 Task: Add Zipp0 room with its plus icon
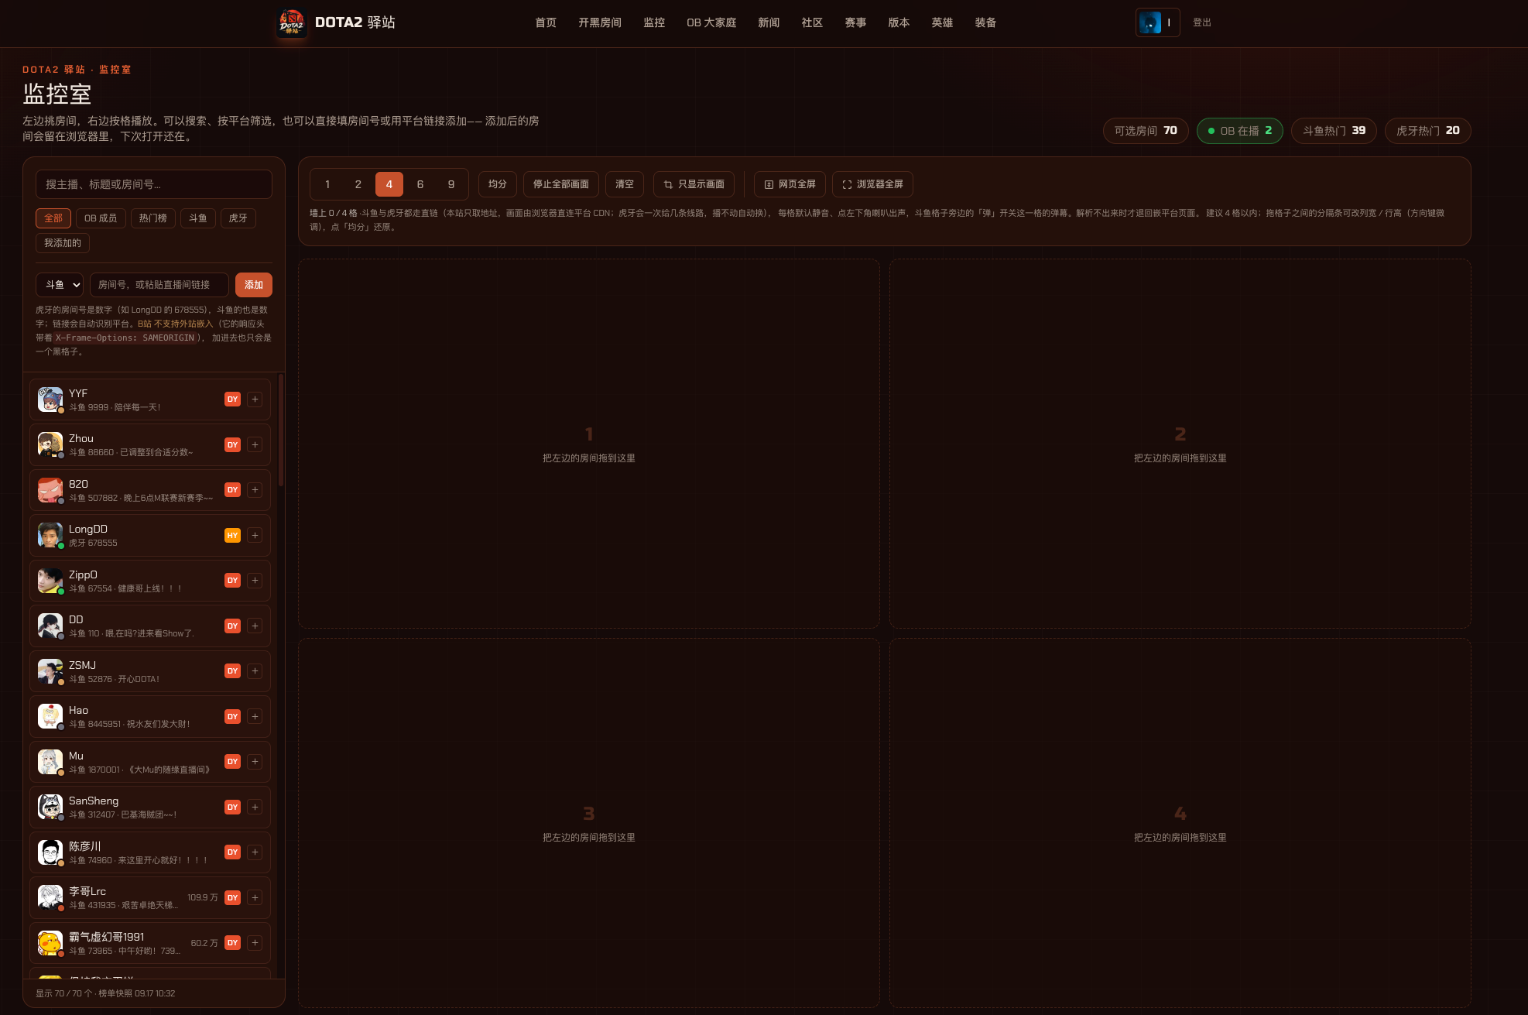coord(255,581)
